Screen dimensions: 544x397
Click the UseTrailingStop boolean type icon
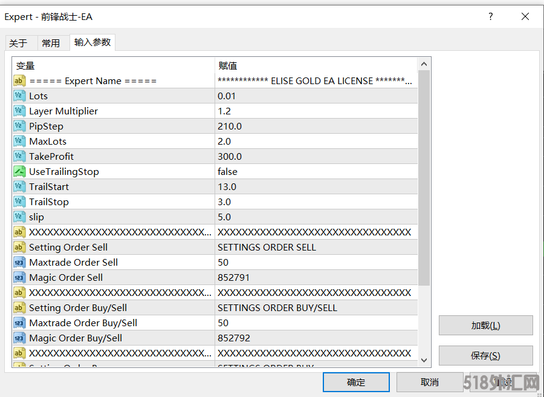[x=19, y=171]
